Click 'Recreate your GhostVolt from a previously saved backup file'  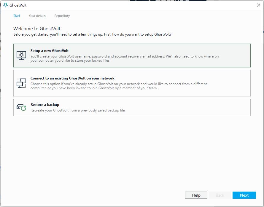(x=78, y=110)
